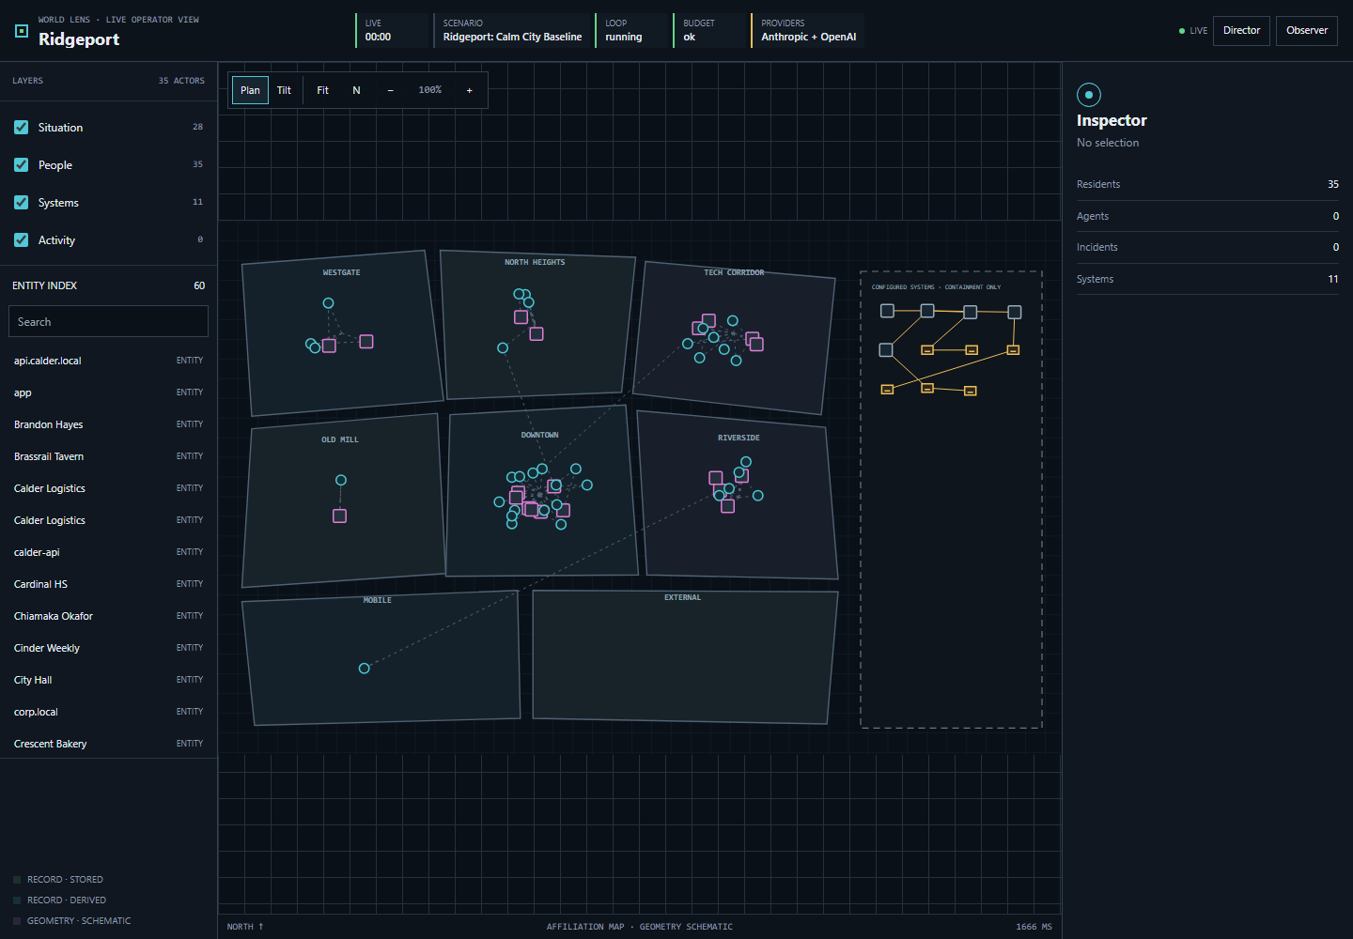Toggle the Situation layer checkbox
1353x939 pixels.
point(22,128)
